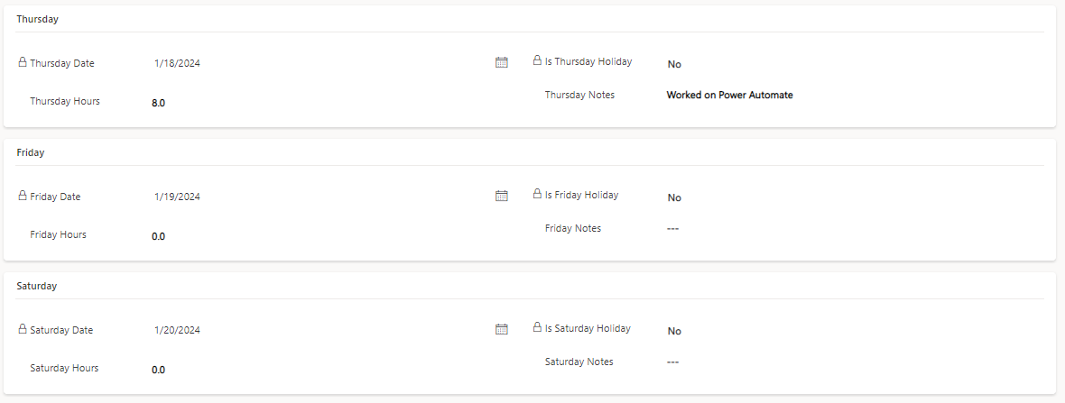Viewport: 1065px width, 403px height.
Task: Open the Saturday Date calendar picker
Action: (x=501, y=329)
